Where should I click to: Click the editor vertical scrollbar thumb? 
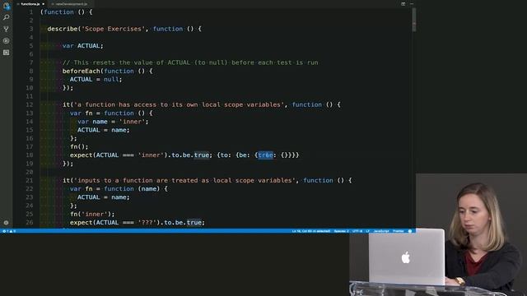[413, 20]
